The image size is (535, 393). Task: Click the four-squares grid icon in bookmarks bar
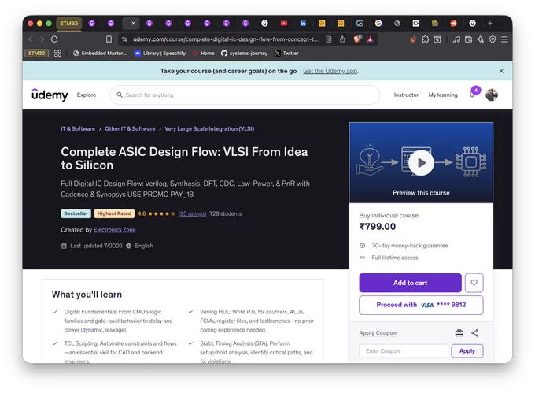[x=57, y=54]
